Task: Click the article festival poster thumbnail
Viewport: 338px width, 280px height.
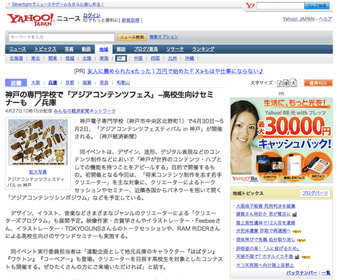Action: point(38,142)
